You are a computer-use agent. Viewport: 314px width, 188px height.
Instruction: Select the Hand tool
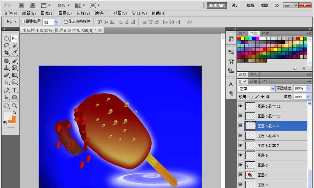point(6,105)
